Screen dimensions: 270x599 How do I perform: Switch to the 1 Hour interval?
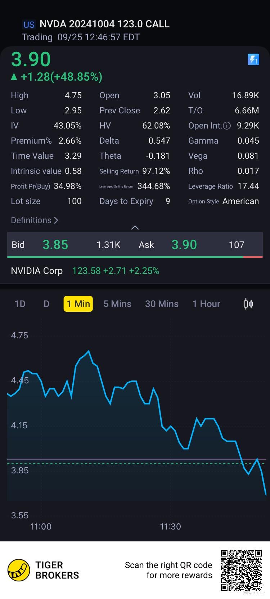[206, 304]
